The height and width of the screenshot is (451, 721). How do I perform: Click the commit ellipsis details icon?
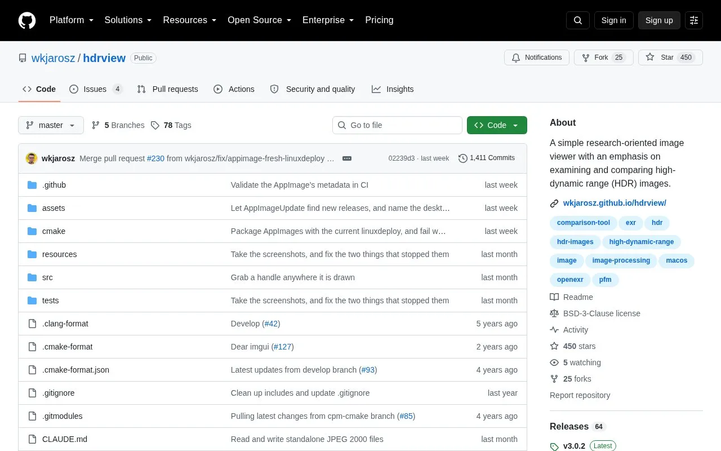(x=347, y=158)
